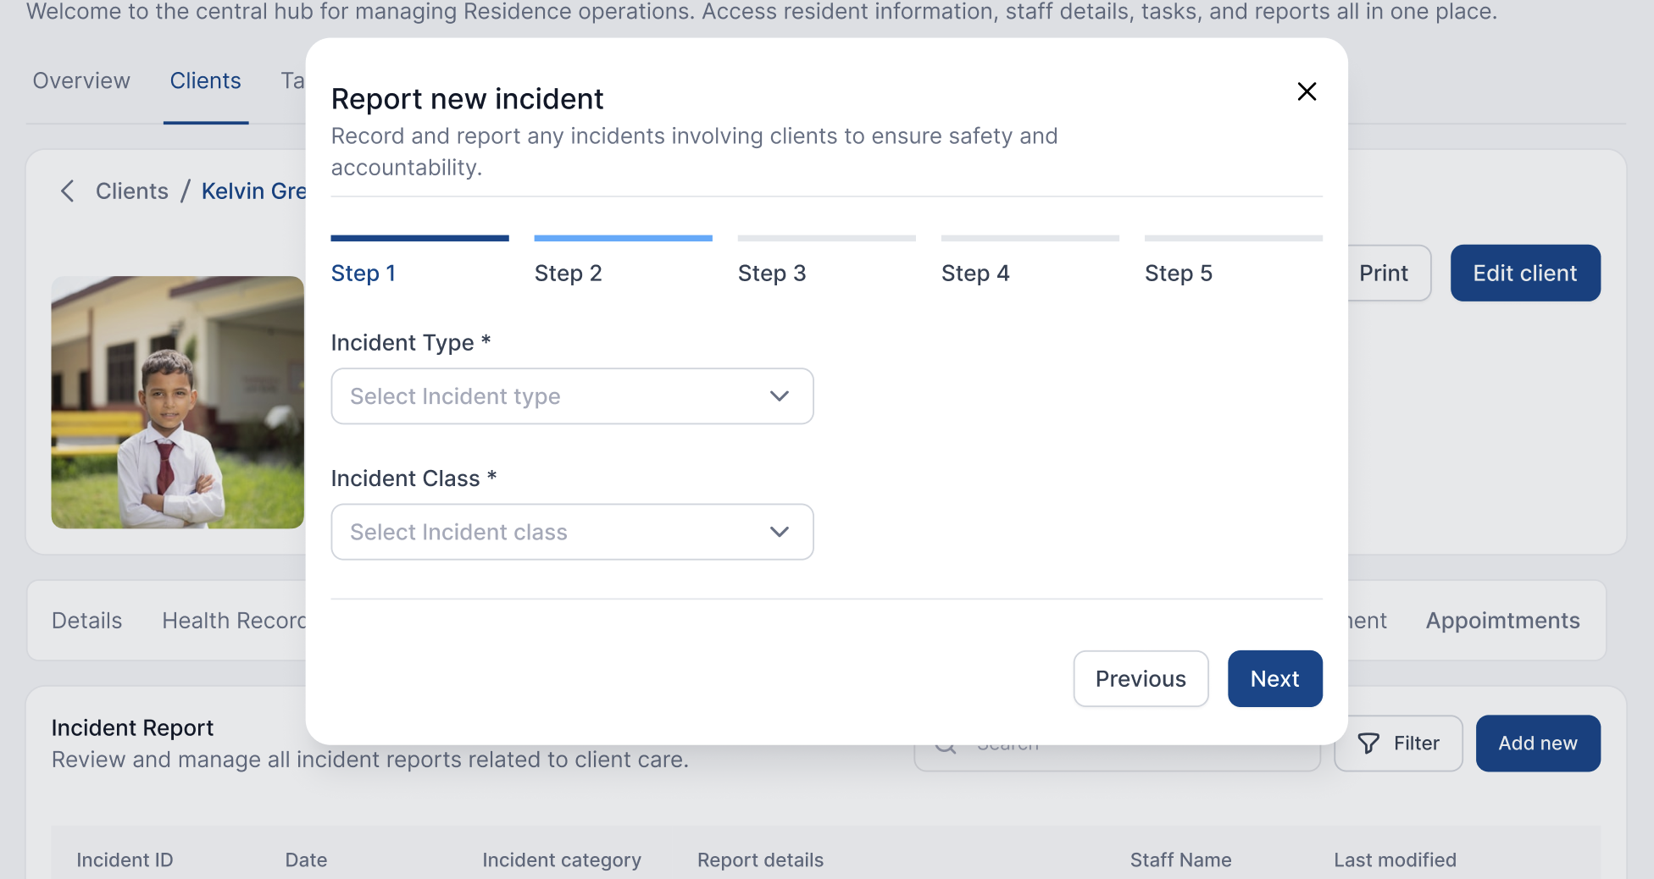Click the Edit client button
1654x879 pixels.
pyautogui.click(x=1524, y=273)
